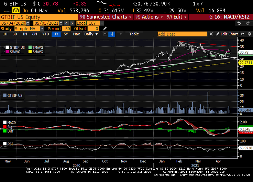Click the G 16: MACD/RSI2 chart title
The width and height of the screenshot is (253, 182).
click(229, 17)
